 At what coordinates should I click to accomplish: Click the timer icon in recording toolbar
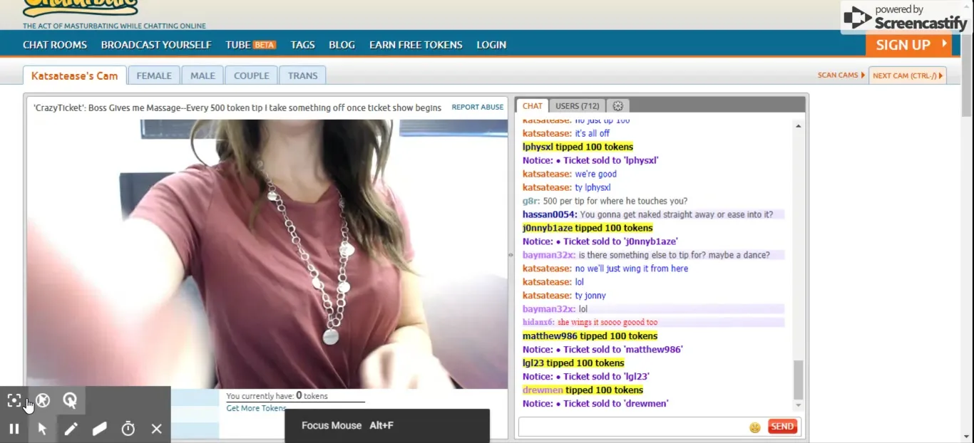pyautogui.click(x=128, y=429)
